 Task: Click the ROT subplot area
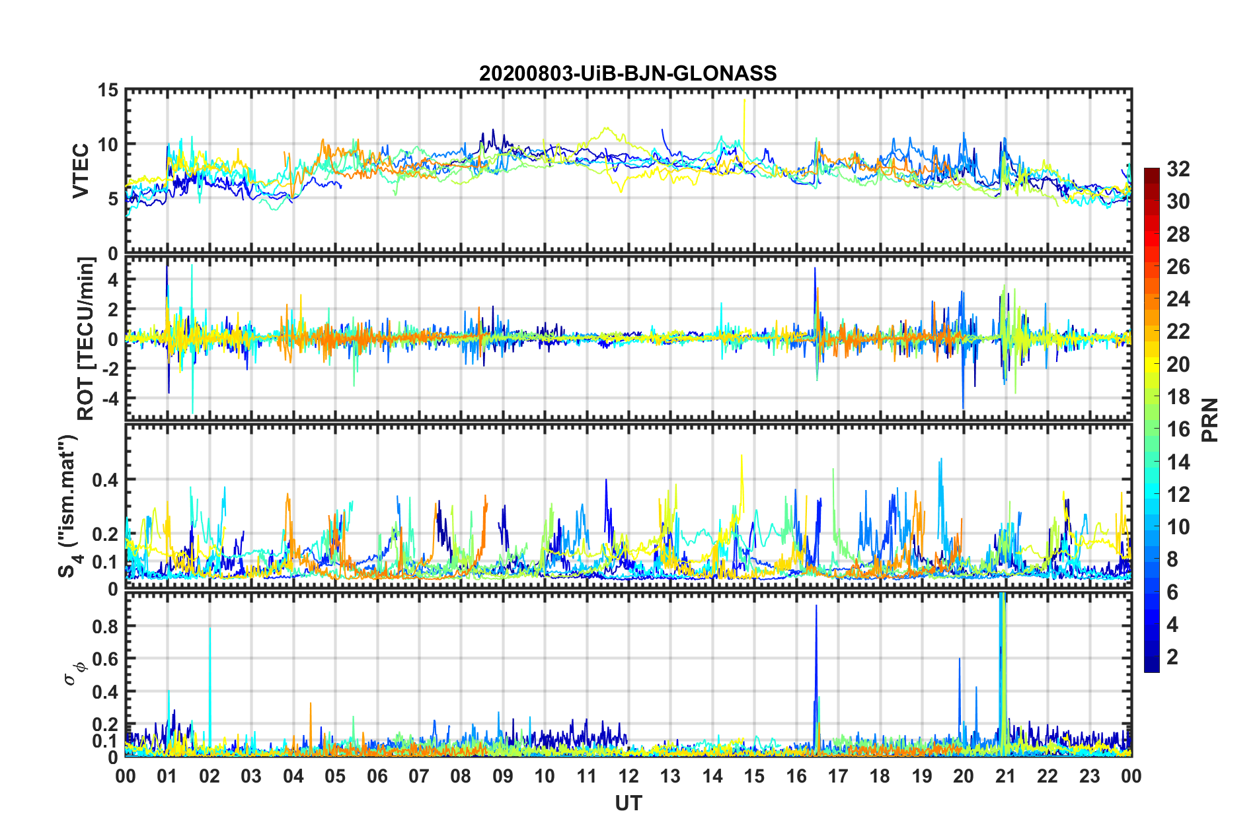628,338
